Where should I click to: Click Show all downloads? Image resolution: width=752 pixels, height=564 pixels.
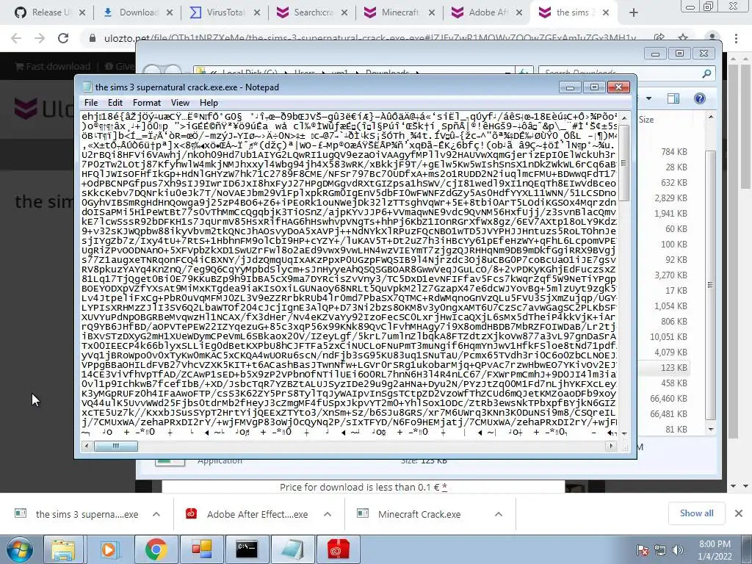[x=696, y=513]
